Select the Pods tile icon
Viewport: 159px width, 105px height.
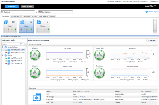coord(6,22)
